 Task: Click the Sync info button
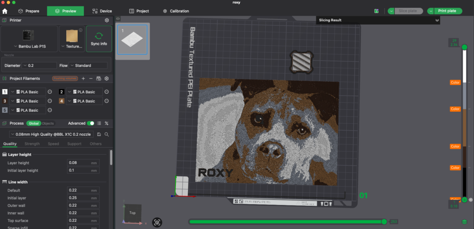pyautogui.click(x=99, y=39)
